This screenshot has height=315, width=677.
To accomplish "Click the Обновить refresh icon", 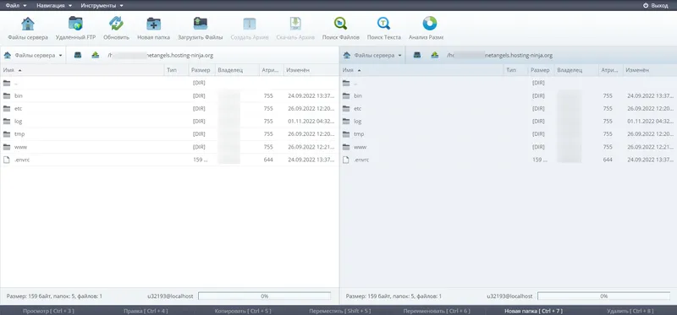I will (116, 24).
